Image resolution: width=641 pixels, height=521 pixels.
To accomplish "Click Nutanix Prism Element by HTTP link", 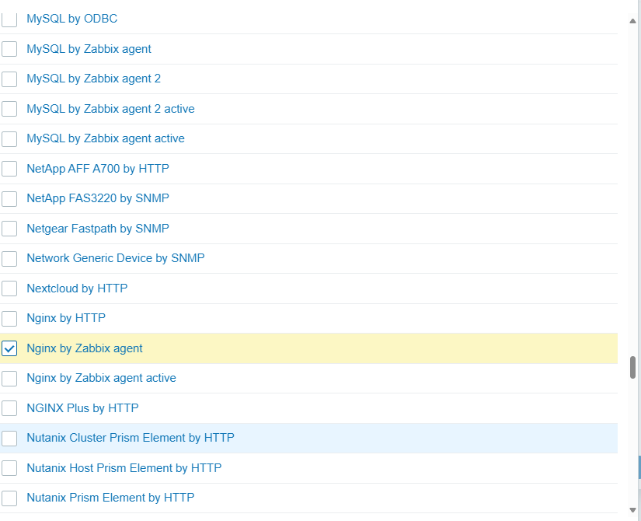I will pos(110,498).
